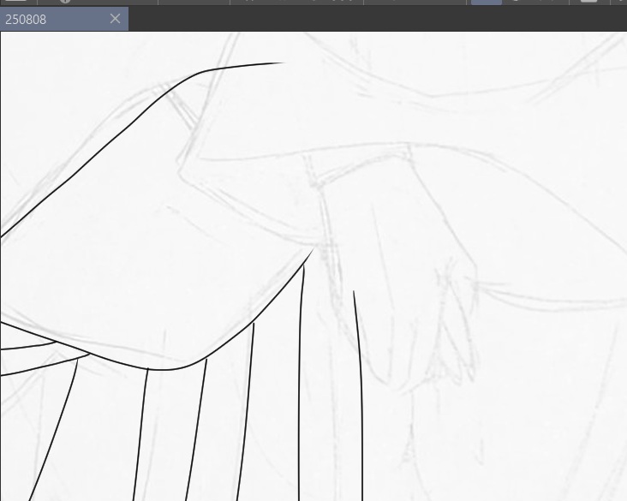627x501 pixels.
Task: Click the white icon near top-right toolbar edge
Action: tap(588, 2)
